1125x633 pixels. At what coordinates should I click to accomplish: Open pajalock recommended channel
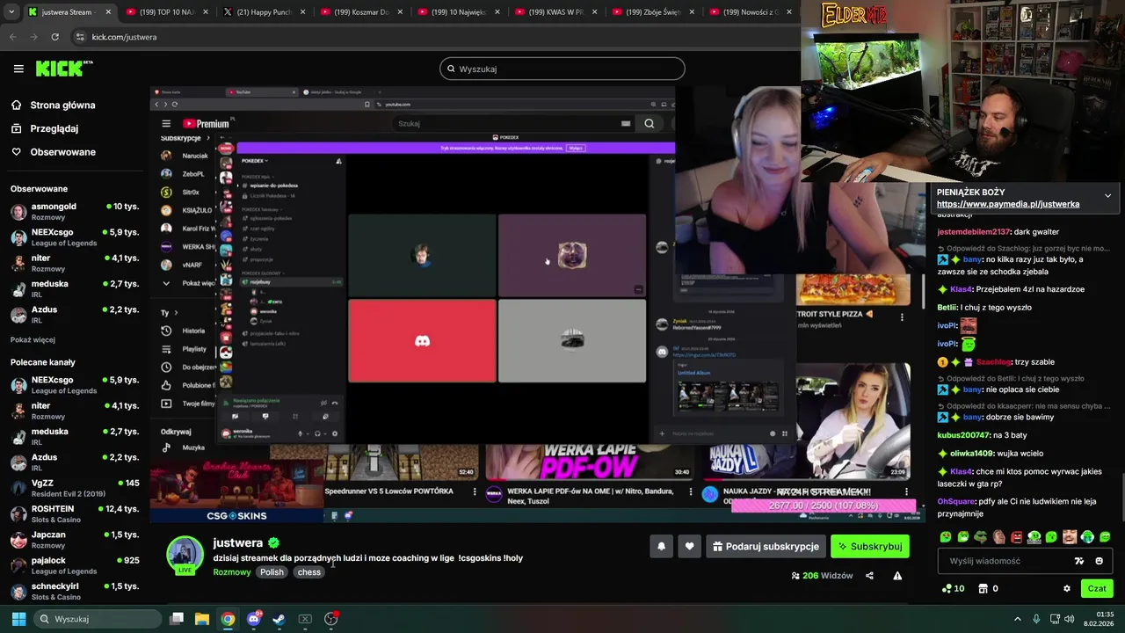pyautogui.click(x=74, y=564)
